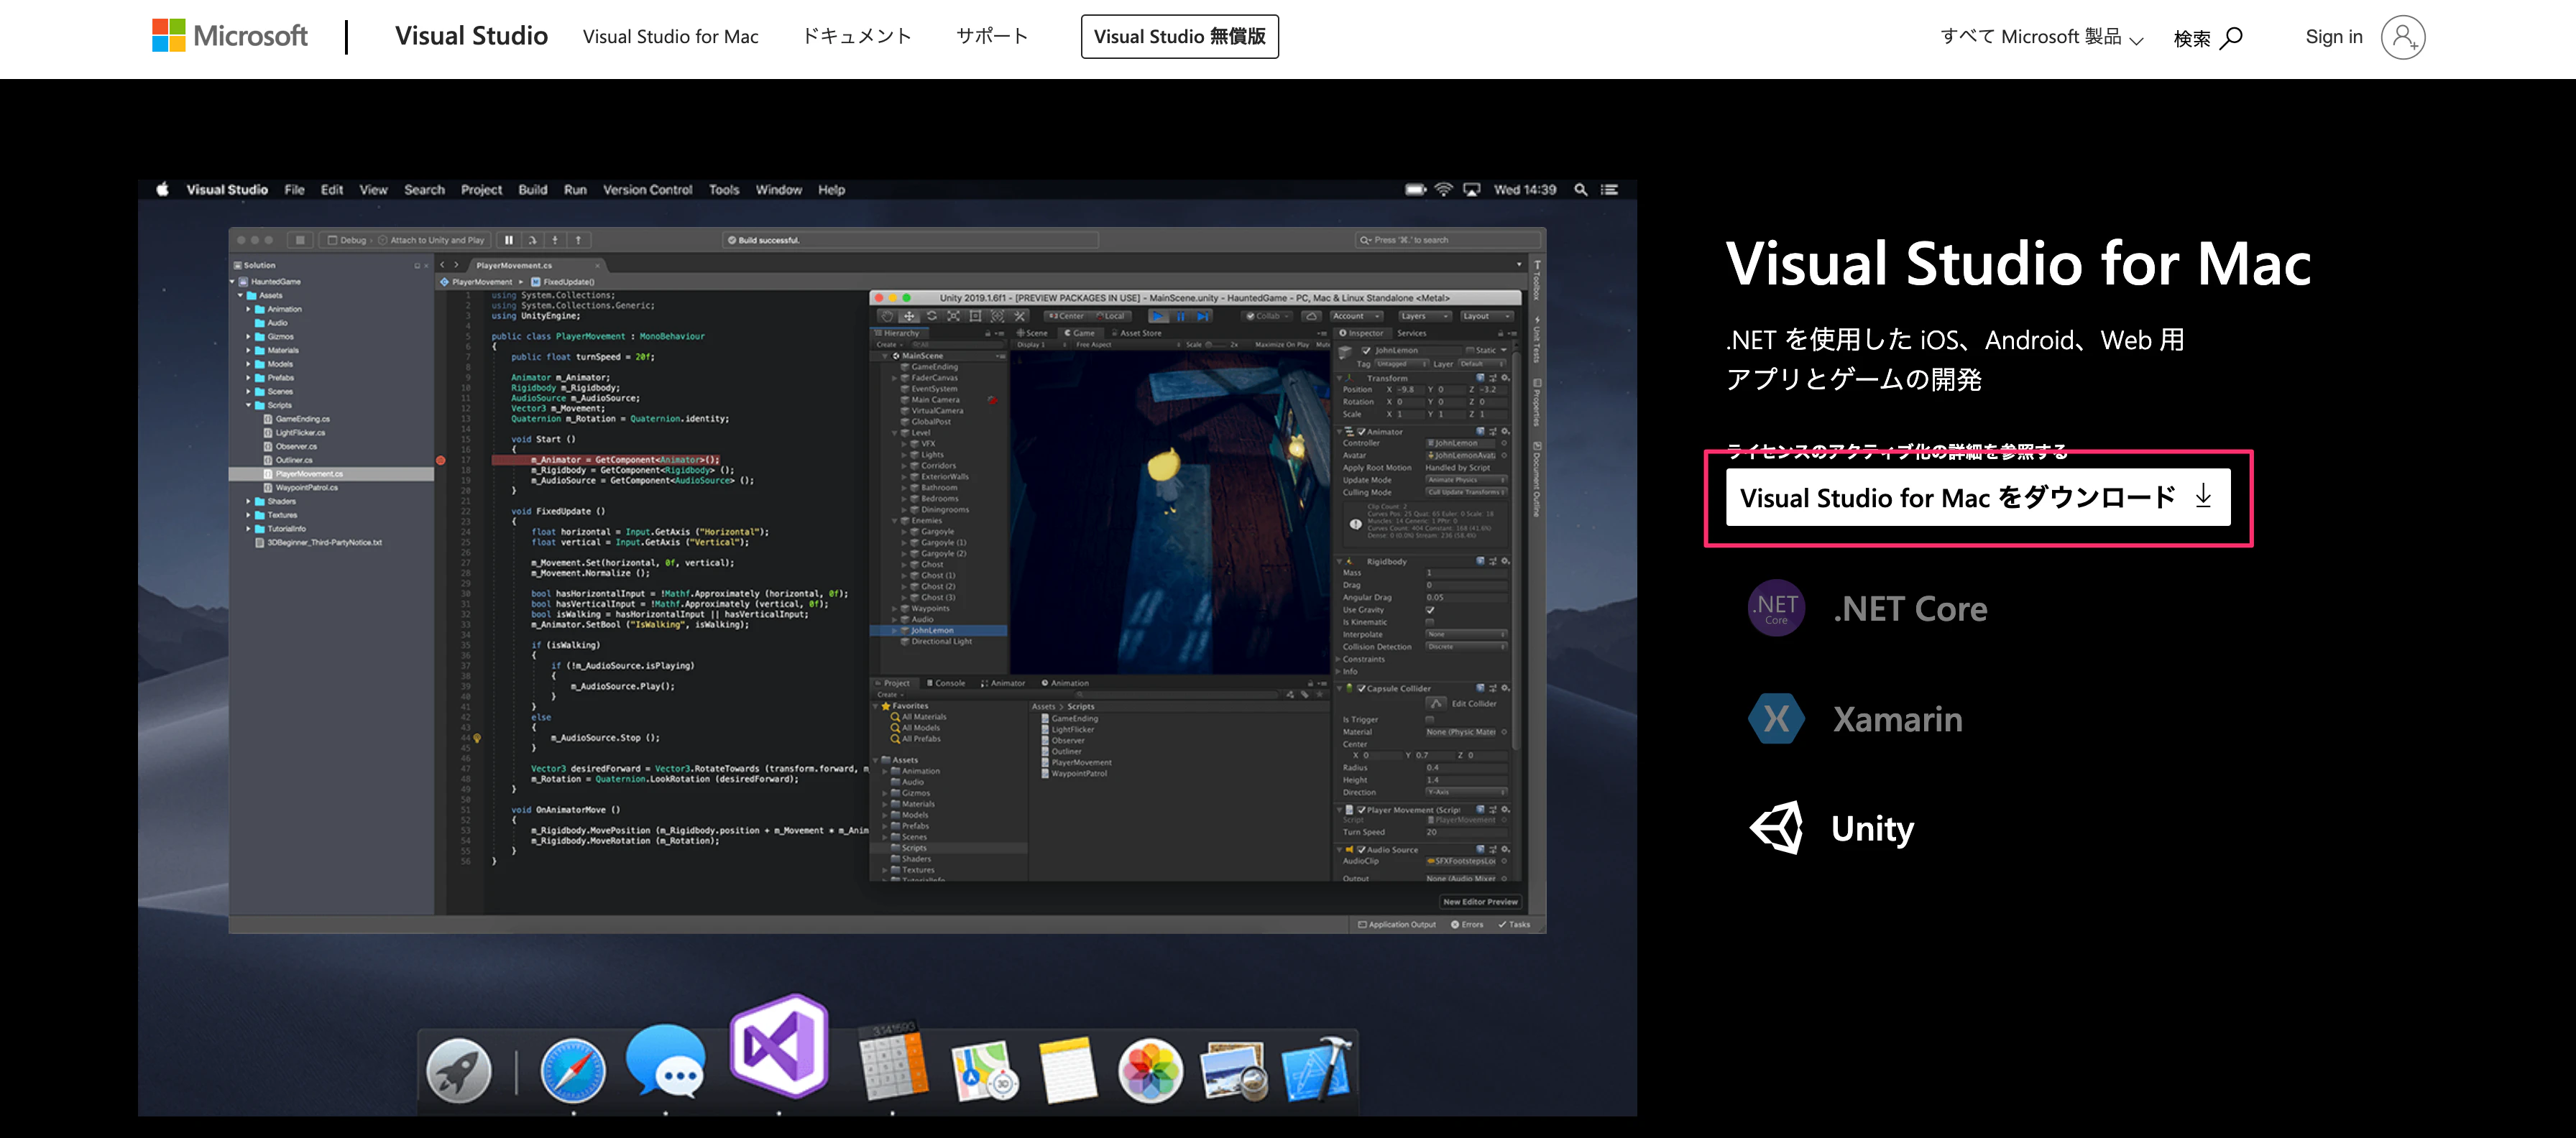Open the ライセンスのアクティブ化の詳細を参照する link
The width and height of the screenshot is (2576, 1138).
(1897, 451)
